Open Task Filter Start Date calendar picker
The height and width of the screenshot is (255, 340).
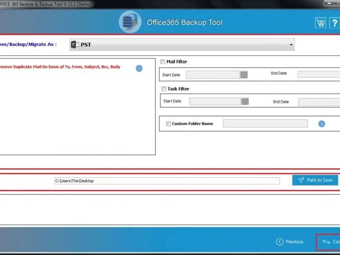(245, 101)
